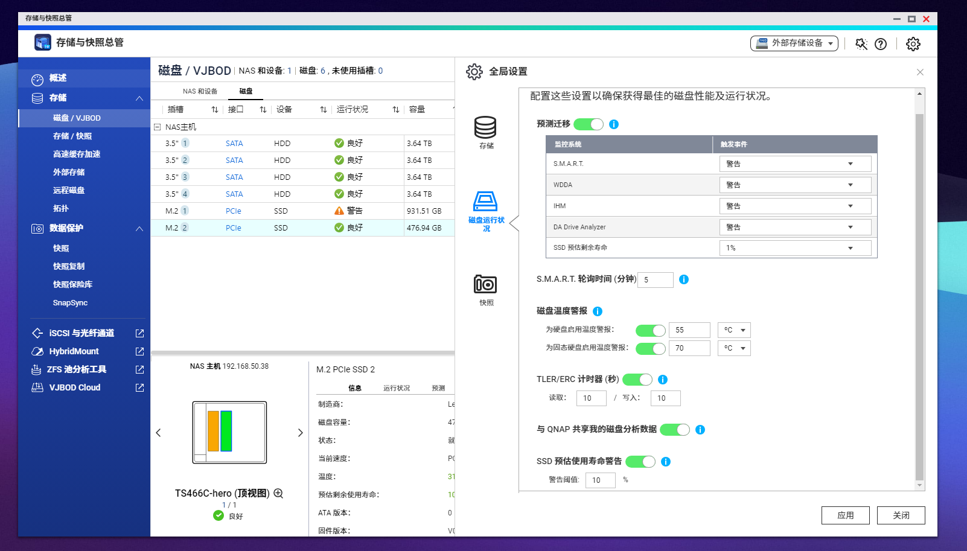Sort the 插槽 column with sort arrows
The image size is (967, 551).
coord(214,109)
